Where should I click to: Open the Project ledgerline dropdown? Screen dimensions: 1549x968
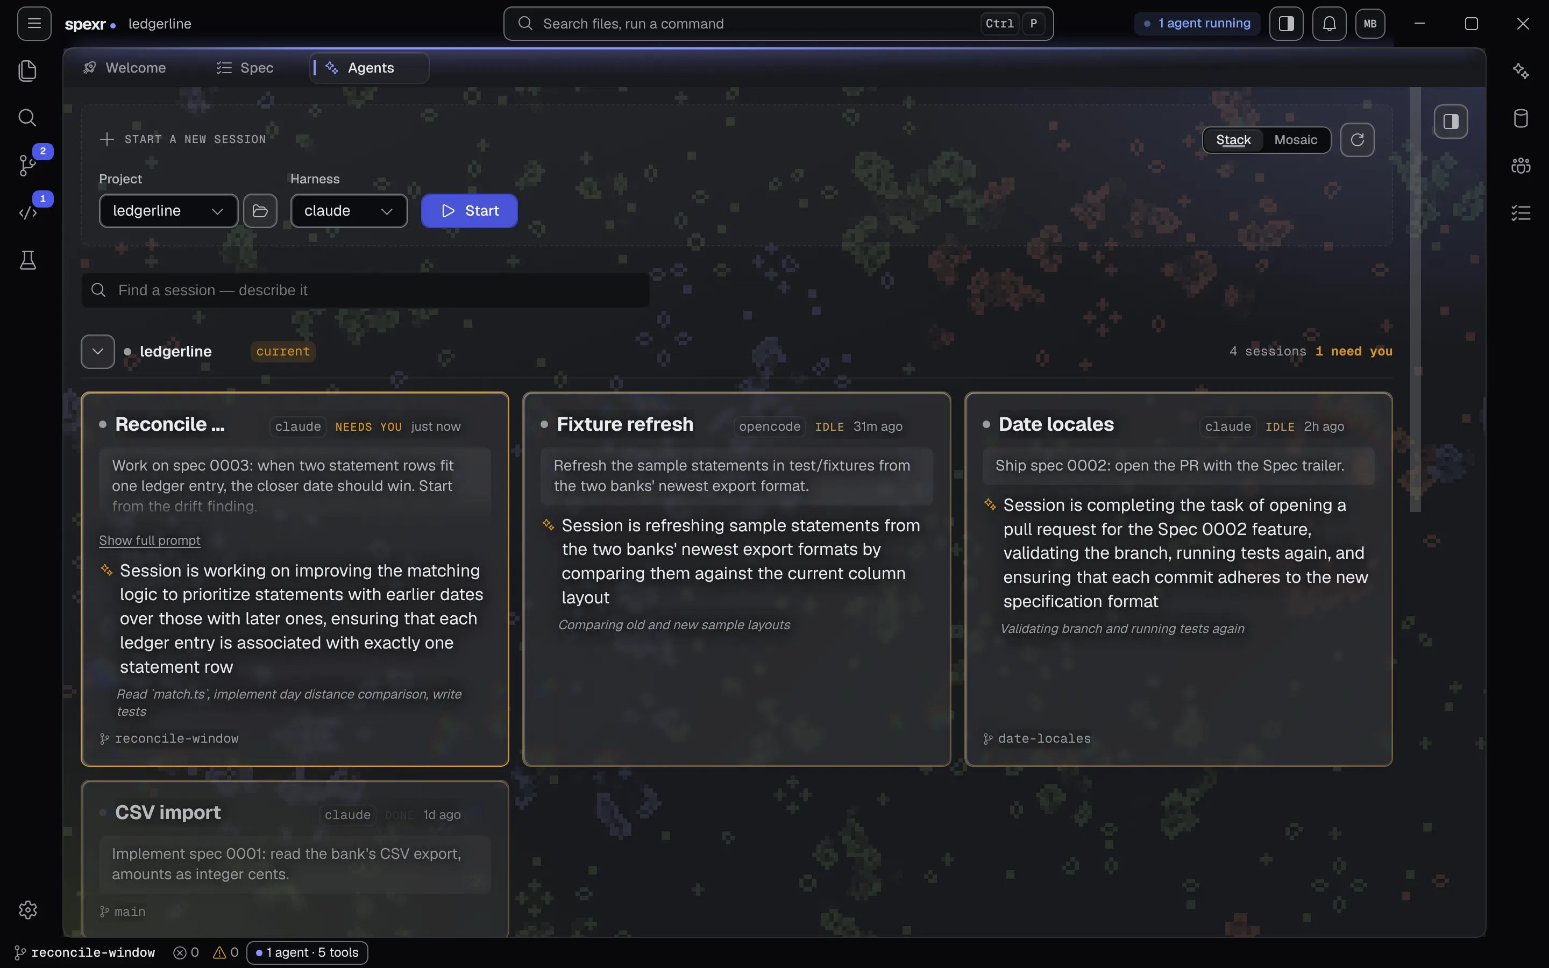(x=168, y=211)
